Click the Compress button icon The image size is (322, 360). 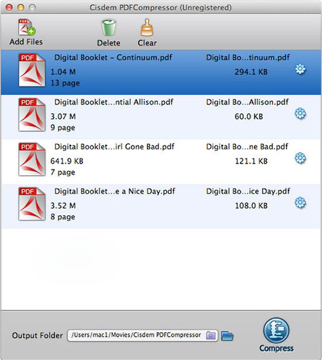pos(276,330)
